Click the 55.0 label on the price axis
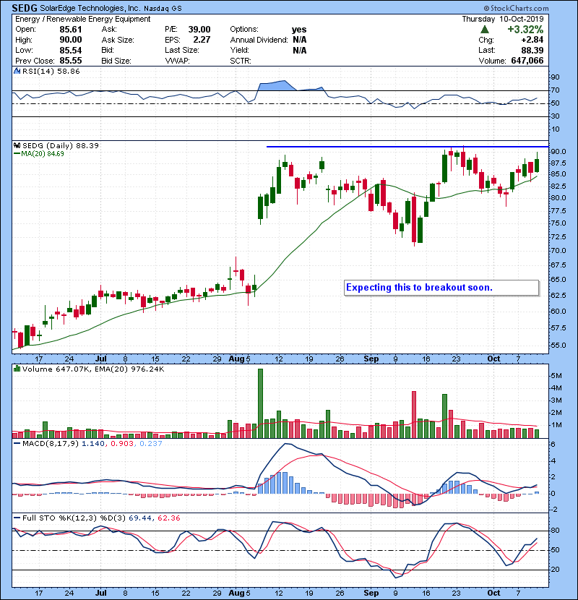 point(558,345)
